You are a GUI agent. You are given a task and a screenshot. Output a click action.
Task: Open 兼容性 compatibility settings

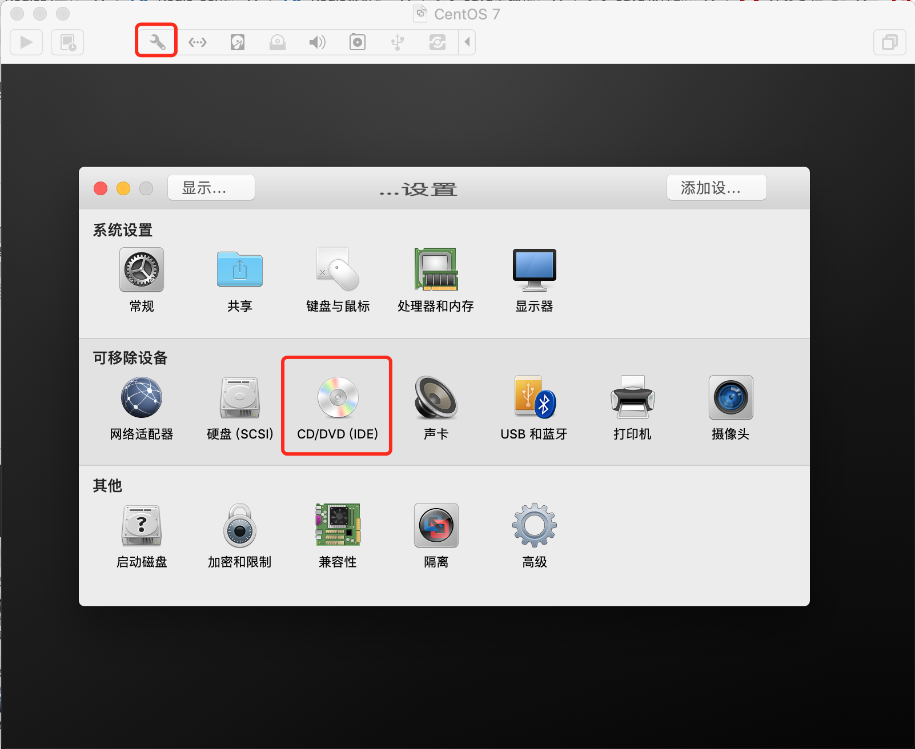338,536
